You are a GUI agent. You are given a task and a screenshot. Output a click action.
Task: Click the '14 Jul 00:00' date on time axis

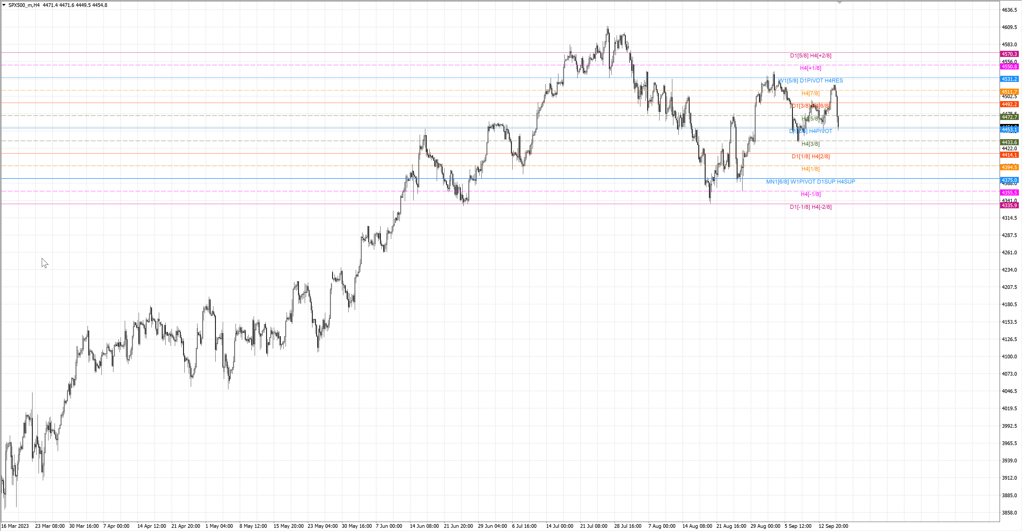pyautogui.click(x=559, y=526)
